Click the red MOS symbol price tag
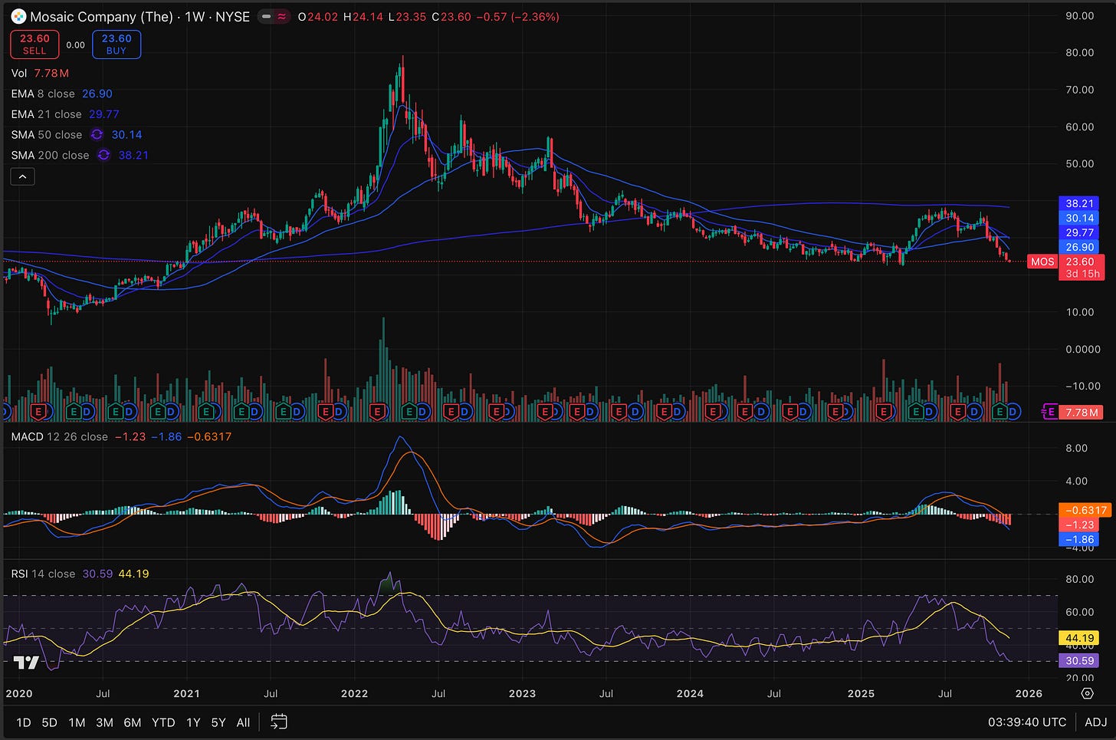The width and height of the screenshot is (1116, 740). (x=1042, y=261)
